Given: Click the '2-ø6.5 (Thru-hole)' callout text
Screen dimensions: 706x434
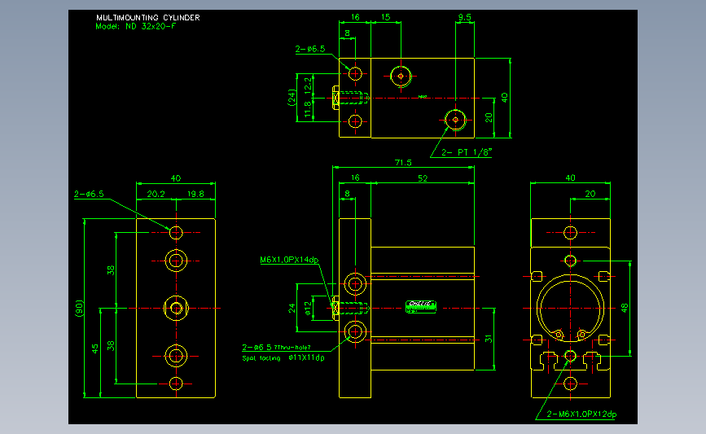Looking at the screenshot, I should [x=277, y=347].
